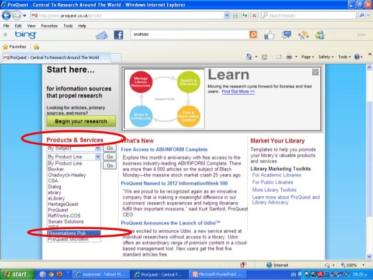
Task: Click the people icon in the Bing toolbar
Action: [320, 35]
